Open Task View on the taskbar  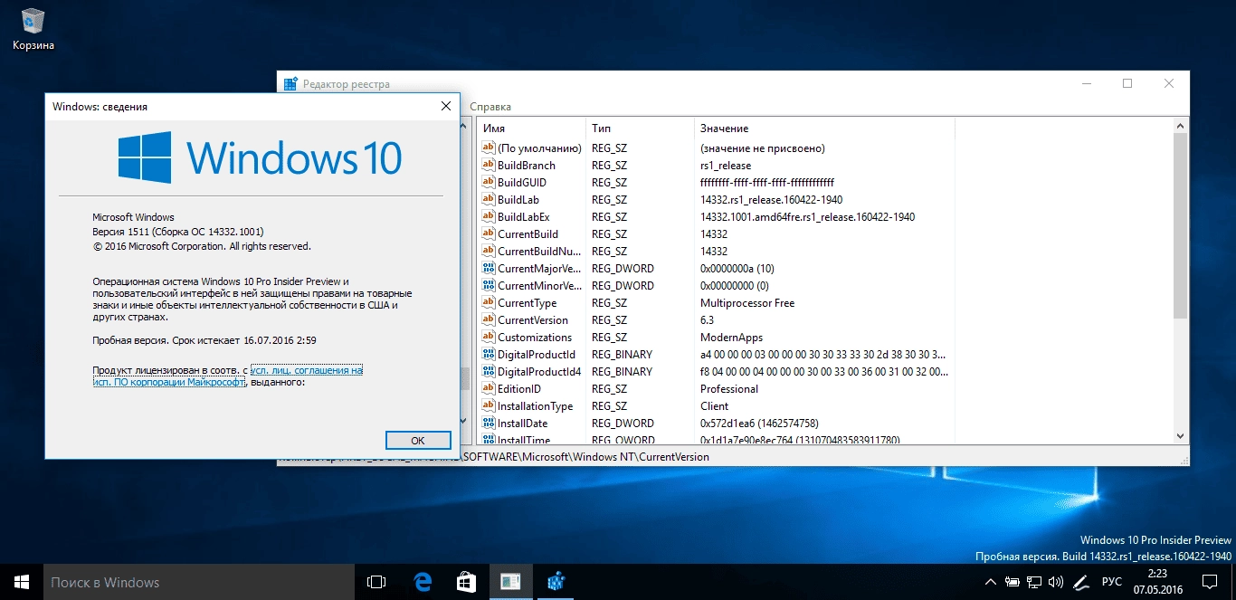376,582
